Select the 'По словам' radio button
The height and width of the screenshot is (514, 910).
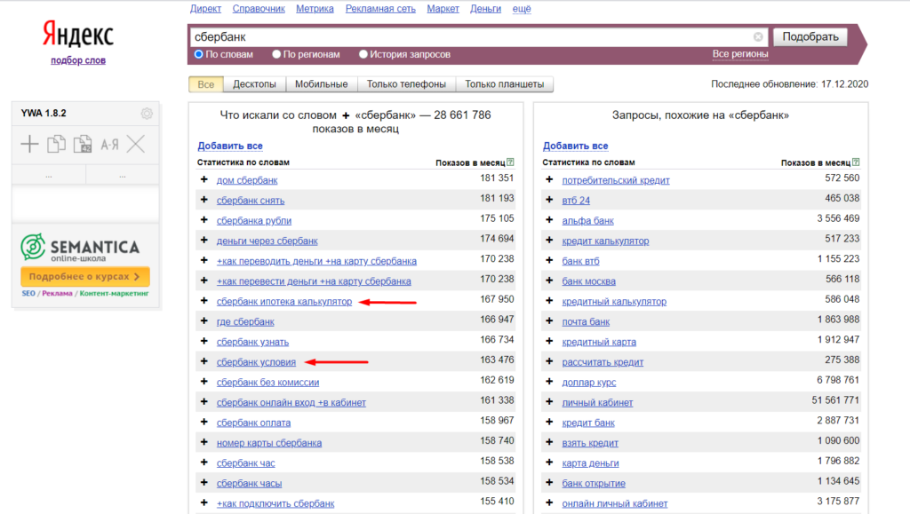(x=199, y=54)
